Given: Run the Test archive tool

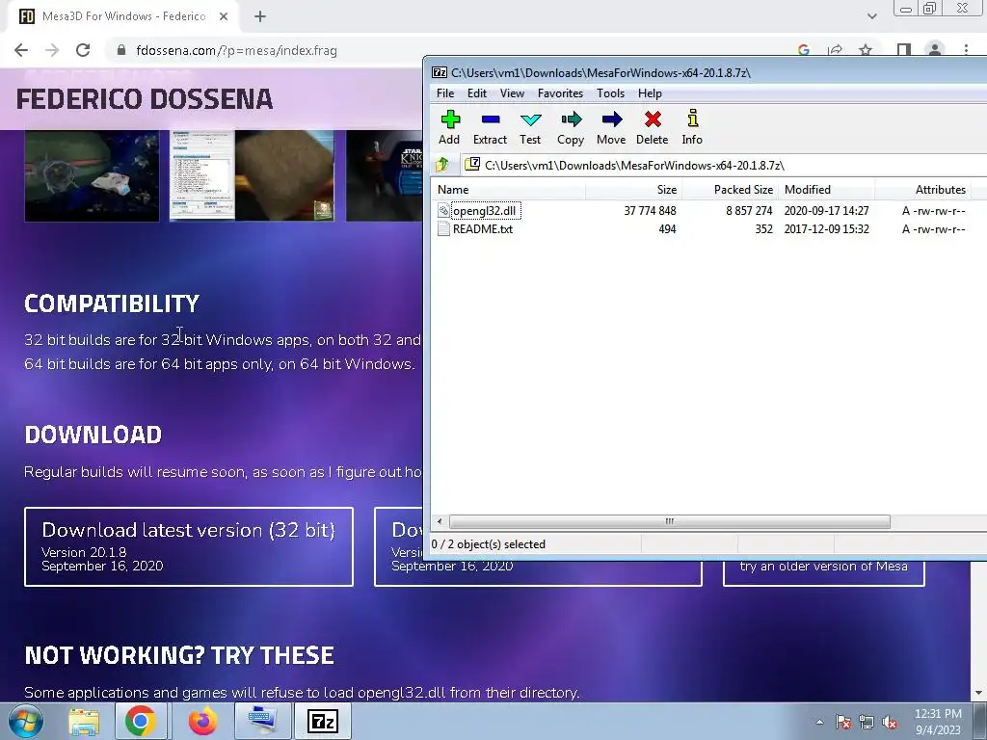Looking at the screenshot, I should pos(530,127).
